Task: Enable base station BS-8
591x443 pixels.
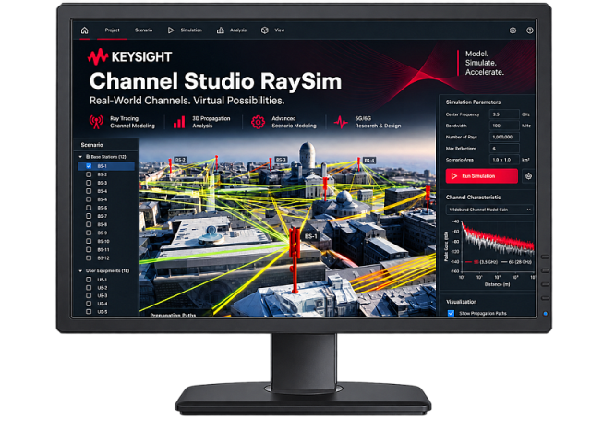Action: tap(89, 224)
